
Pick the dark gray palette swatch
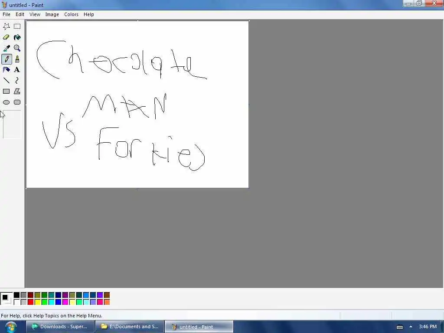pos(23,295)
